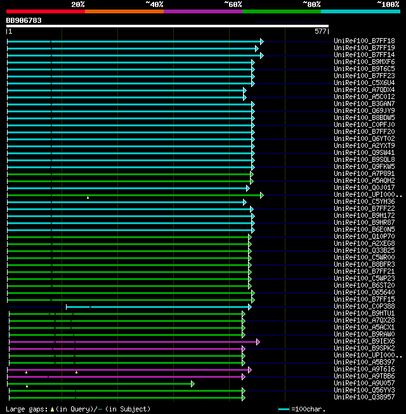The width and height of the screenshot is (406, 414).
Task: Select the label UniRef100_C5WR00
Action: pyautogui.click(x=364, y=257)
